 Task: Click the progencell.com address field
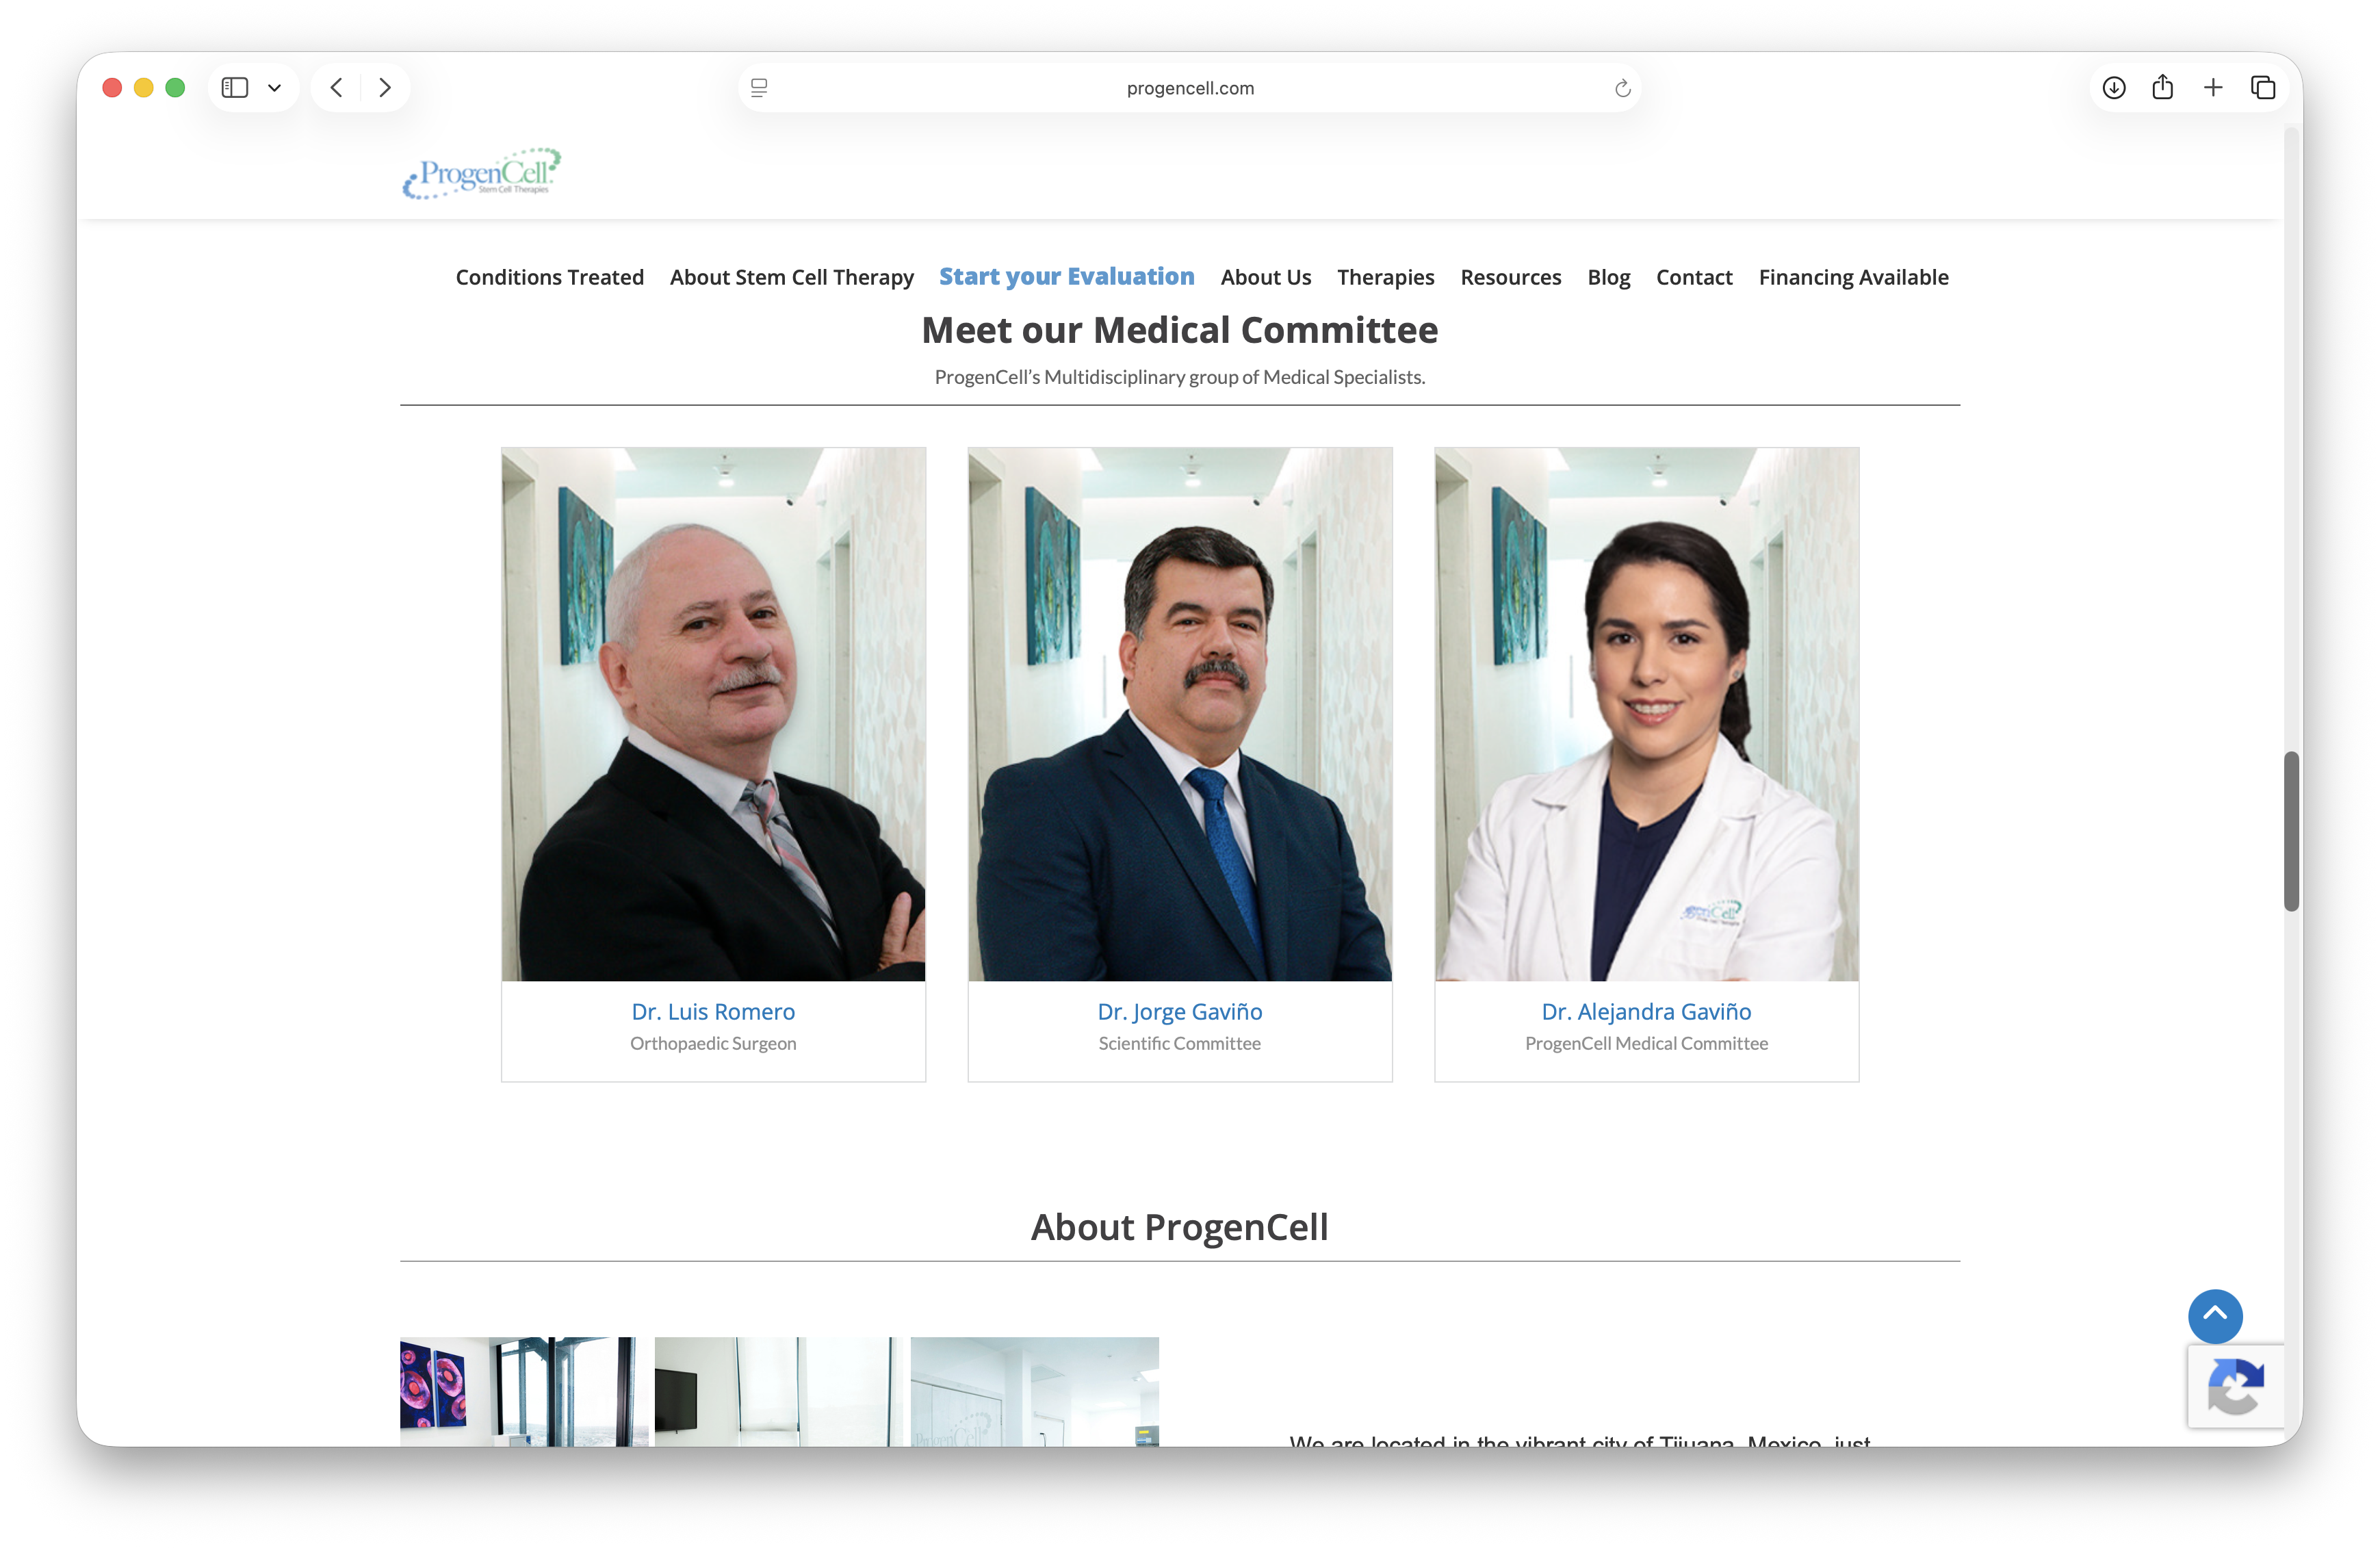pos(1190,88)
